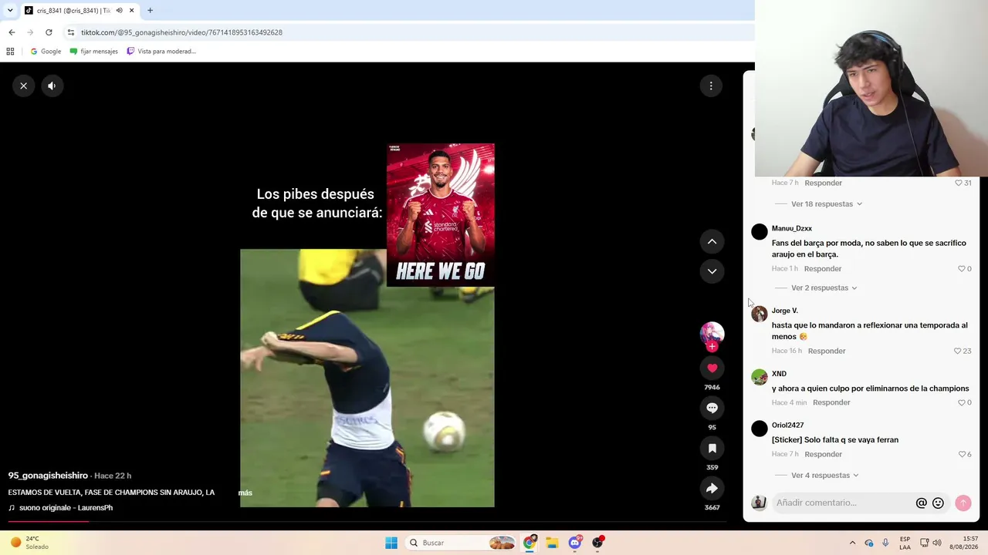Image resolution: width=988 pixels, height=555 pixels.
Task: Toggle the bookmark to save the video
Action: coord(712,449)
